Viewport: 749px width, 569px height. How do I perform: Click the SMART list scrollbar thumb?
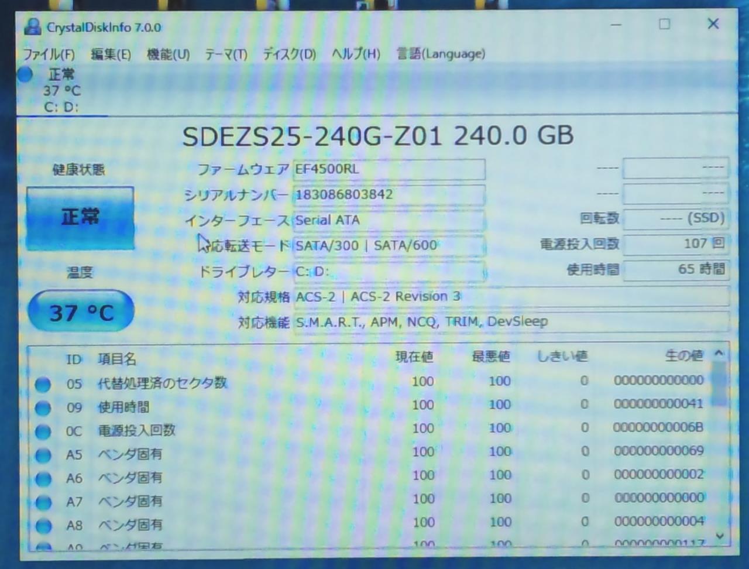click(x=720, y=384)
